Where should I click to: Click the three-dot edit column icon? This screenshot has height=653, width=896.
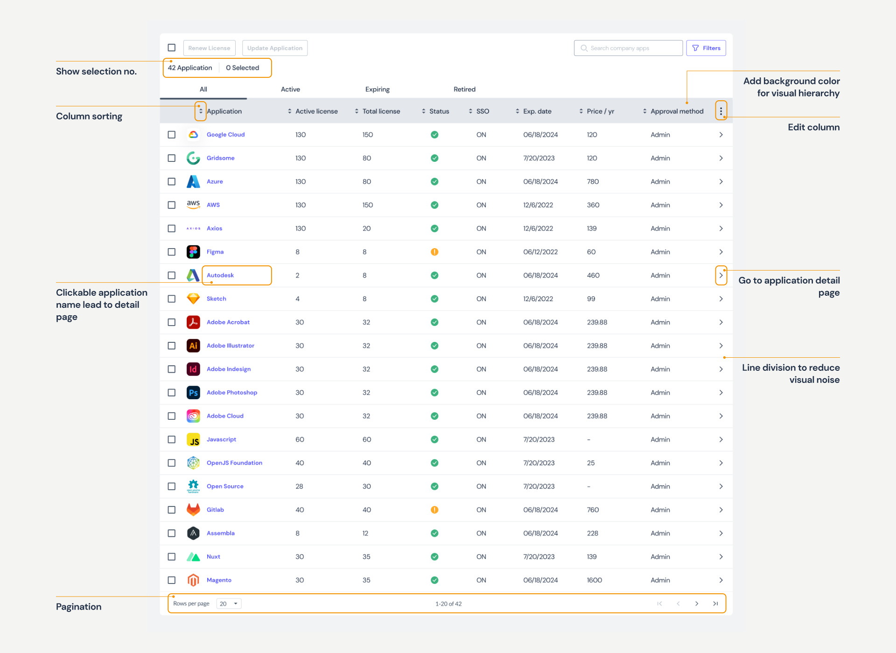tap(721, 111)
